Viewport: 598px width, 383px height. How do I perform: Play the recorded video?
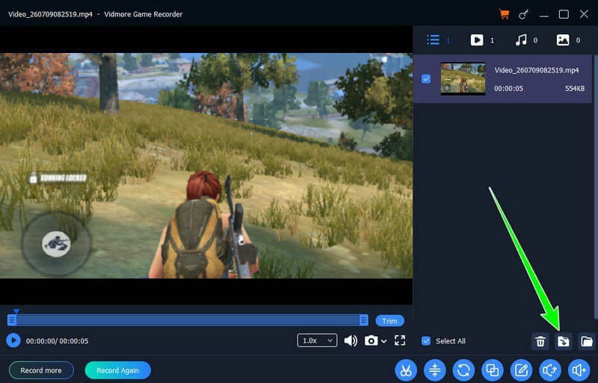coord(13,340)
